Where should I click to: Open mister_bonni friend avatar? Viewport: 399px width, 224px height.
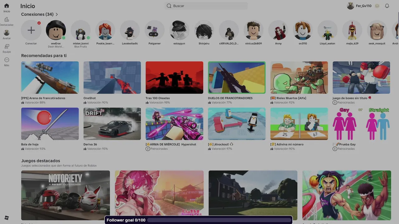point(80,30)
